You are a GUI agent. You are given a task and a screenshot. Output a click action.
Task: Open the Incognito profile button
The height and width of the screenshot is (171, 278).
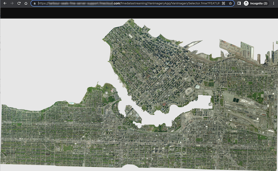[256, 3]
